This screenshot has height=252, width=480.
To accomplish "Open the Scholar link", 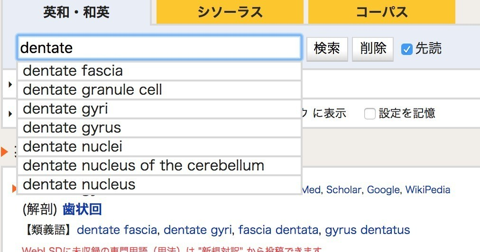I will (344, 190).
